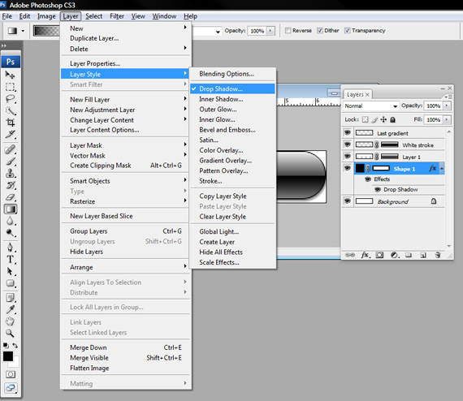The image size is (463, 401).
Task: Click Blending Options
Action: point(227,74)
